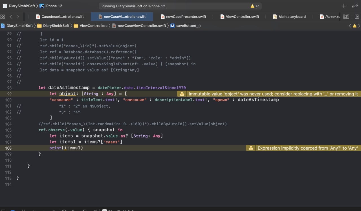The width and height of the screenshot is (361, 211).
Task: Click line number 105 in the gutter
Action: [8, 130]
